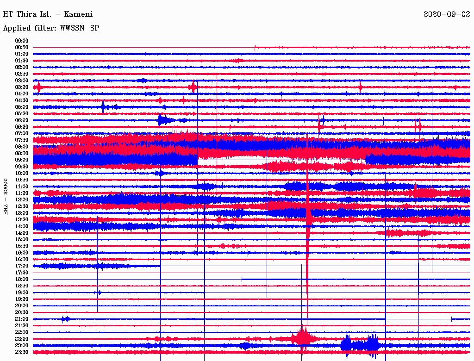Click the 09:30 time label

coord(22,167)
